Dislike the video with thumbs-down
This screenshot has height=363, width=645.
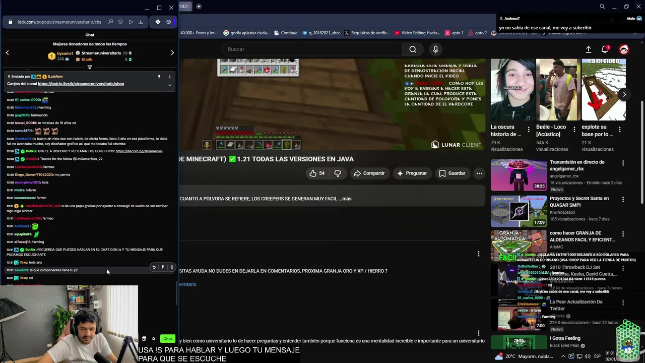[338, 173]
